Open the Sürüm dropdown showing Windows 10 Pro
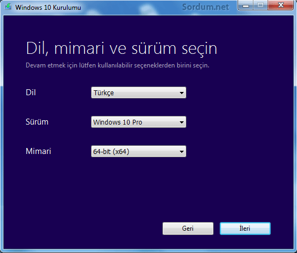Screen dimensions: 297x253 [x=138, y=122]
